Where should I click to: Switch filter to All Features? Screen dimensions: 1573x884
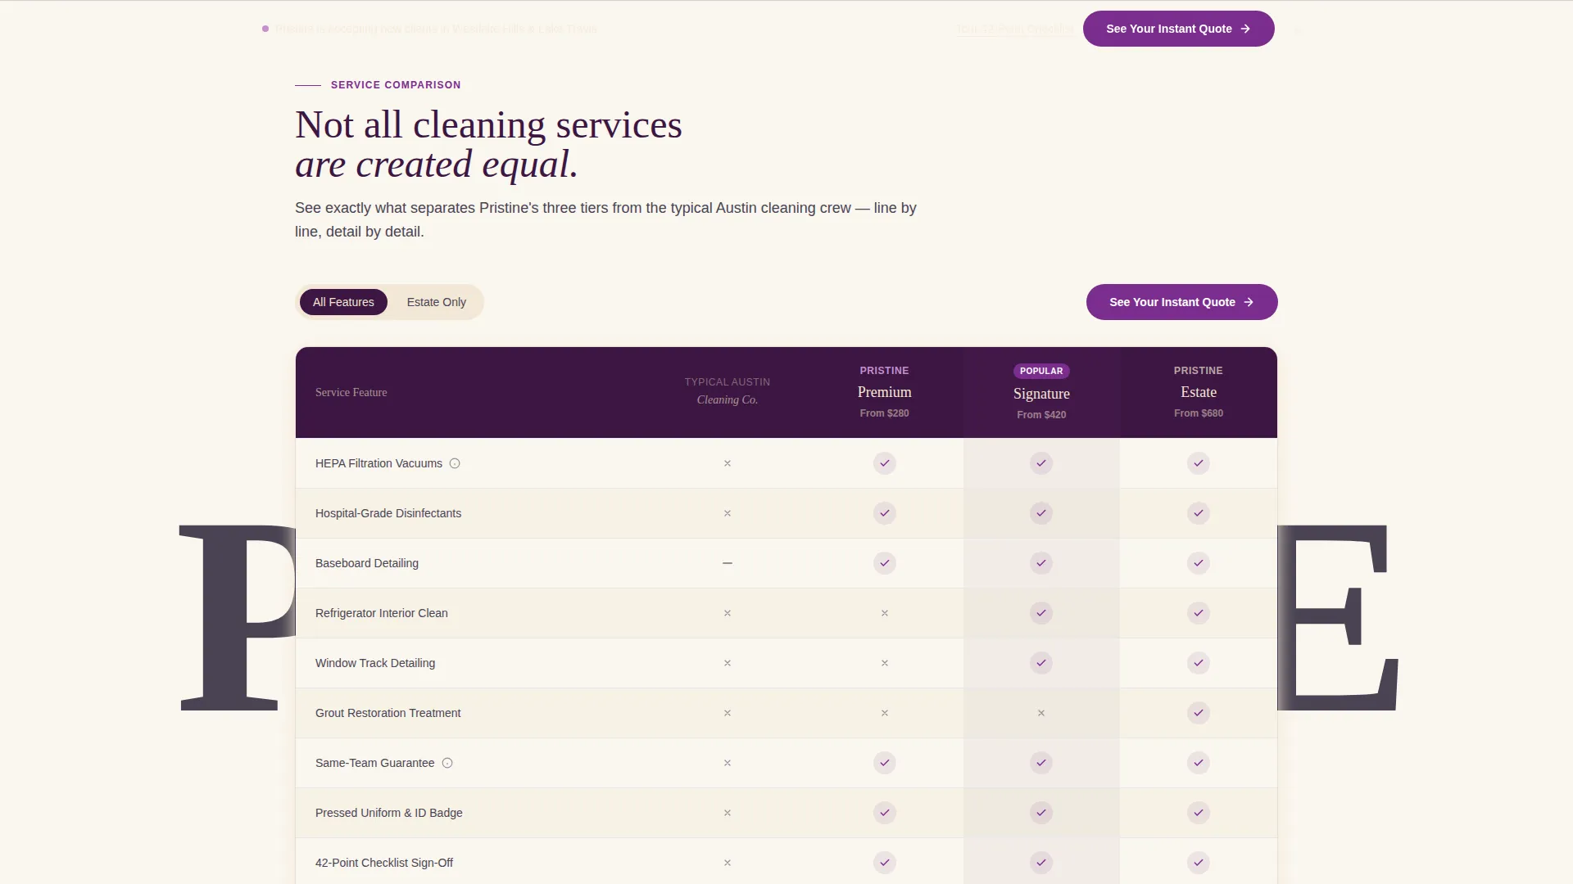pyautogui.click(x=343, y=302)
